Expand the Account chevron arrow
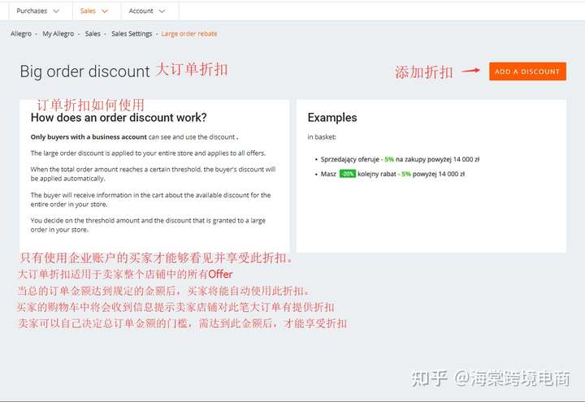 tap(162, 11)
